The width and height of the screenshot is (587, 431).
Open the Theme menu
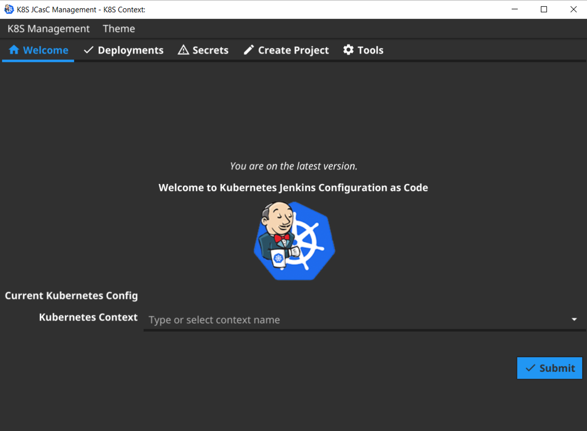pos(119,28)
